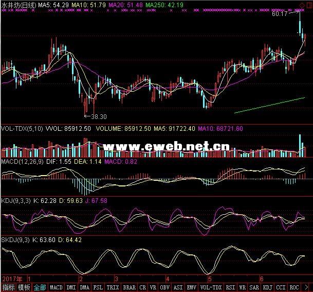This screenshot has width=313, height=292.
Task: Pick the OBV indicator tab
Action: coord(164,287)
